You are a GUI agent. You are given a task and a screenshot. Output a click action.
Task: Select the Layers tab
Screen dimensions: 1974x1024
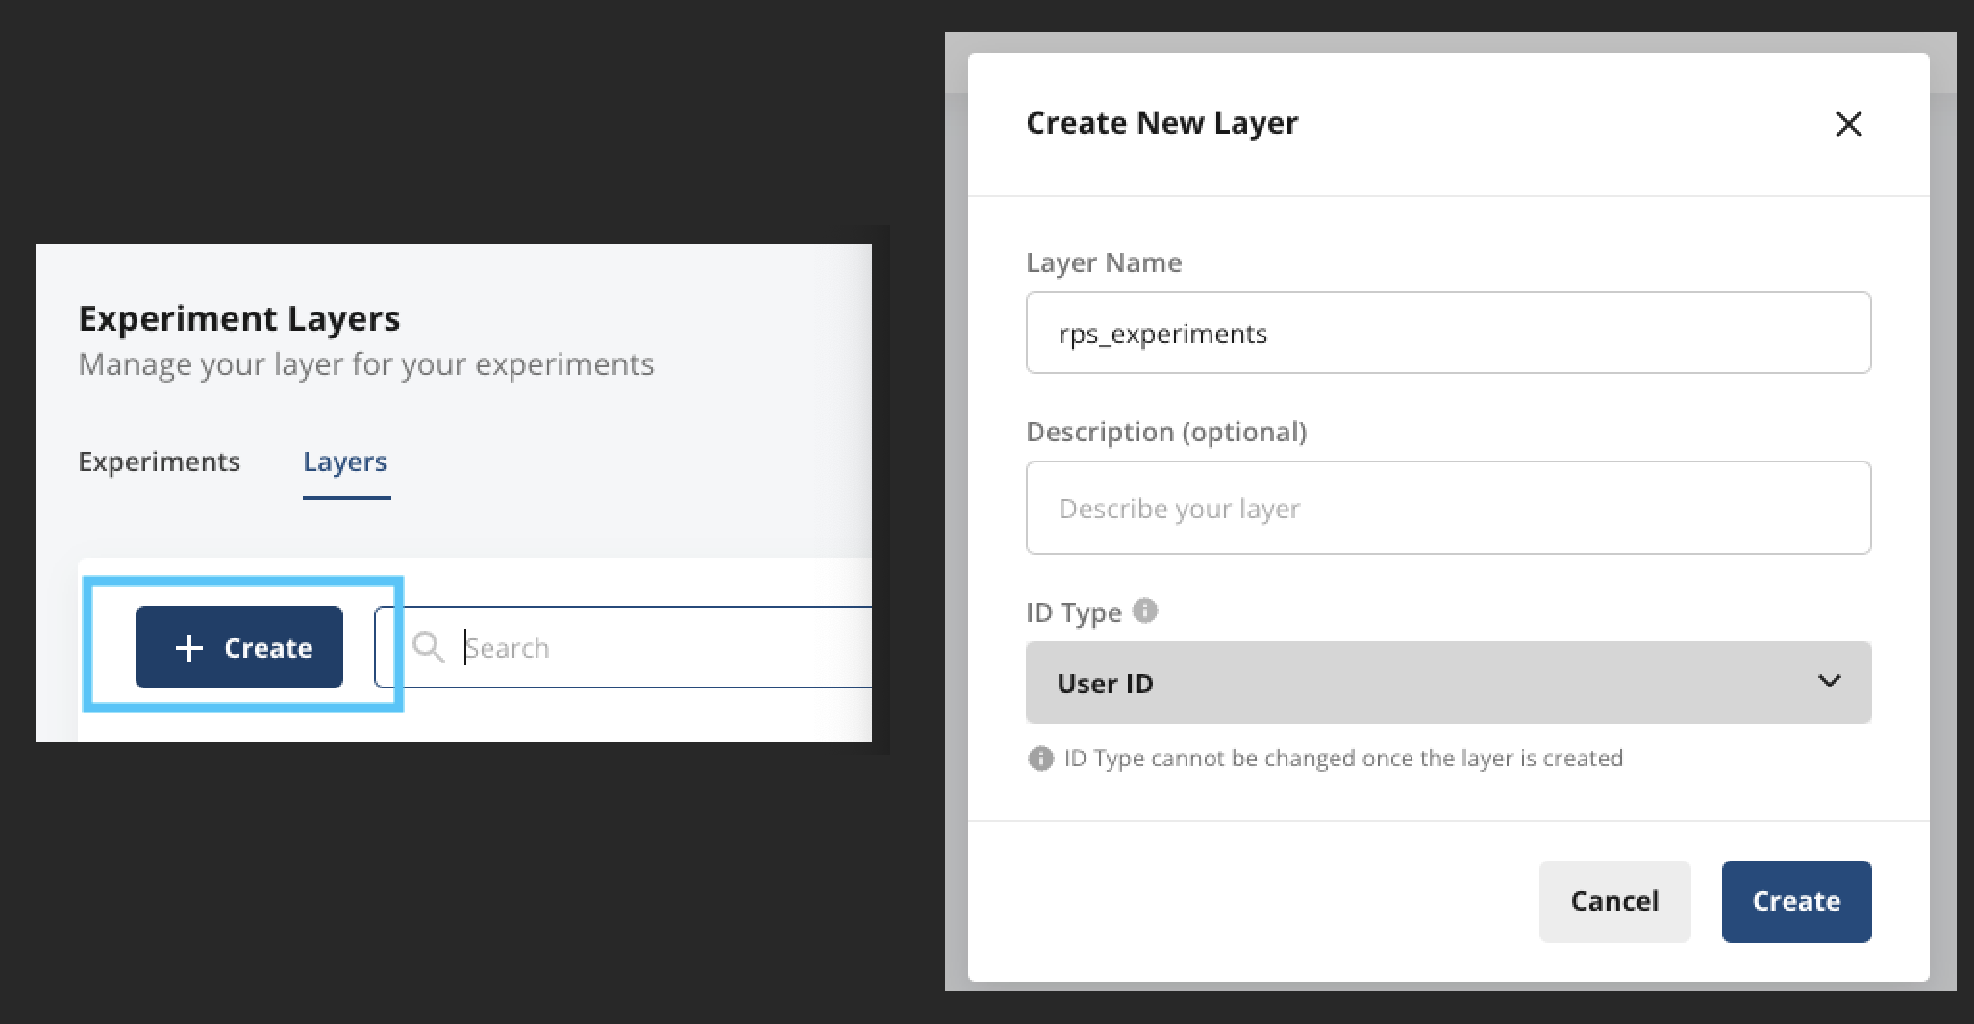point(345,462)
